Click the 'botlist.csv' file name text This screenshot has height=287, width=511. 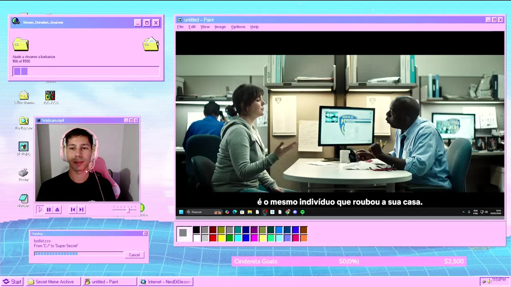(x=42, y=241)
